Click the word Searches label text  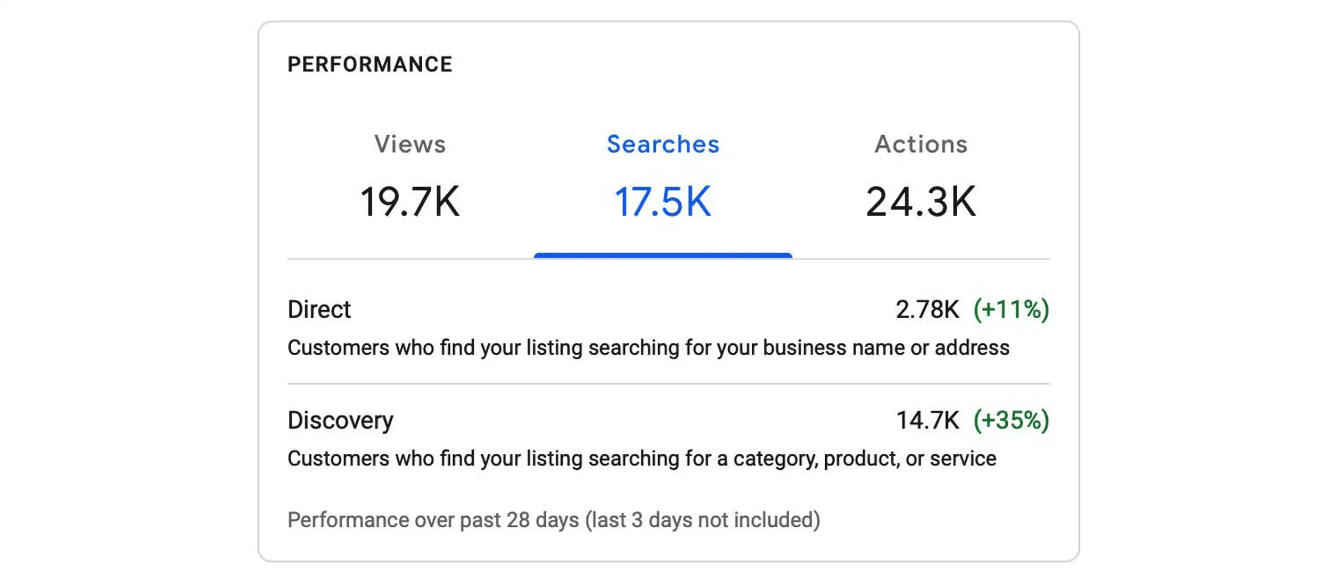click(663, 144)
